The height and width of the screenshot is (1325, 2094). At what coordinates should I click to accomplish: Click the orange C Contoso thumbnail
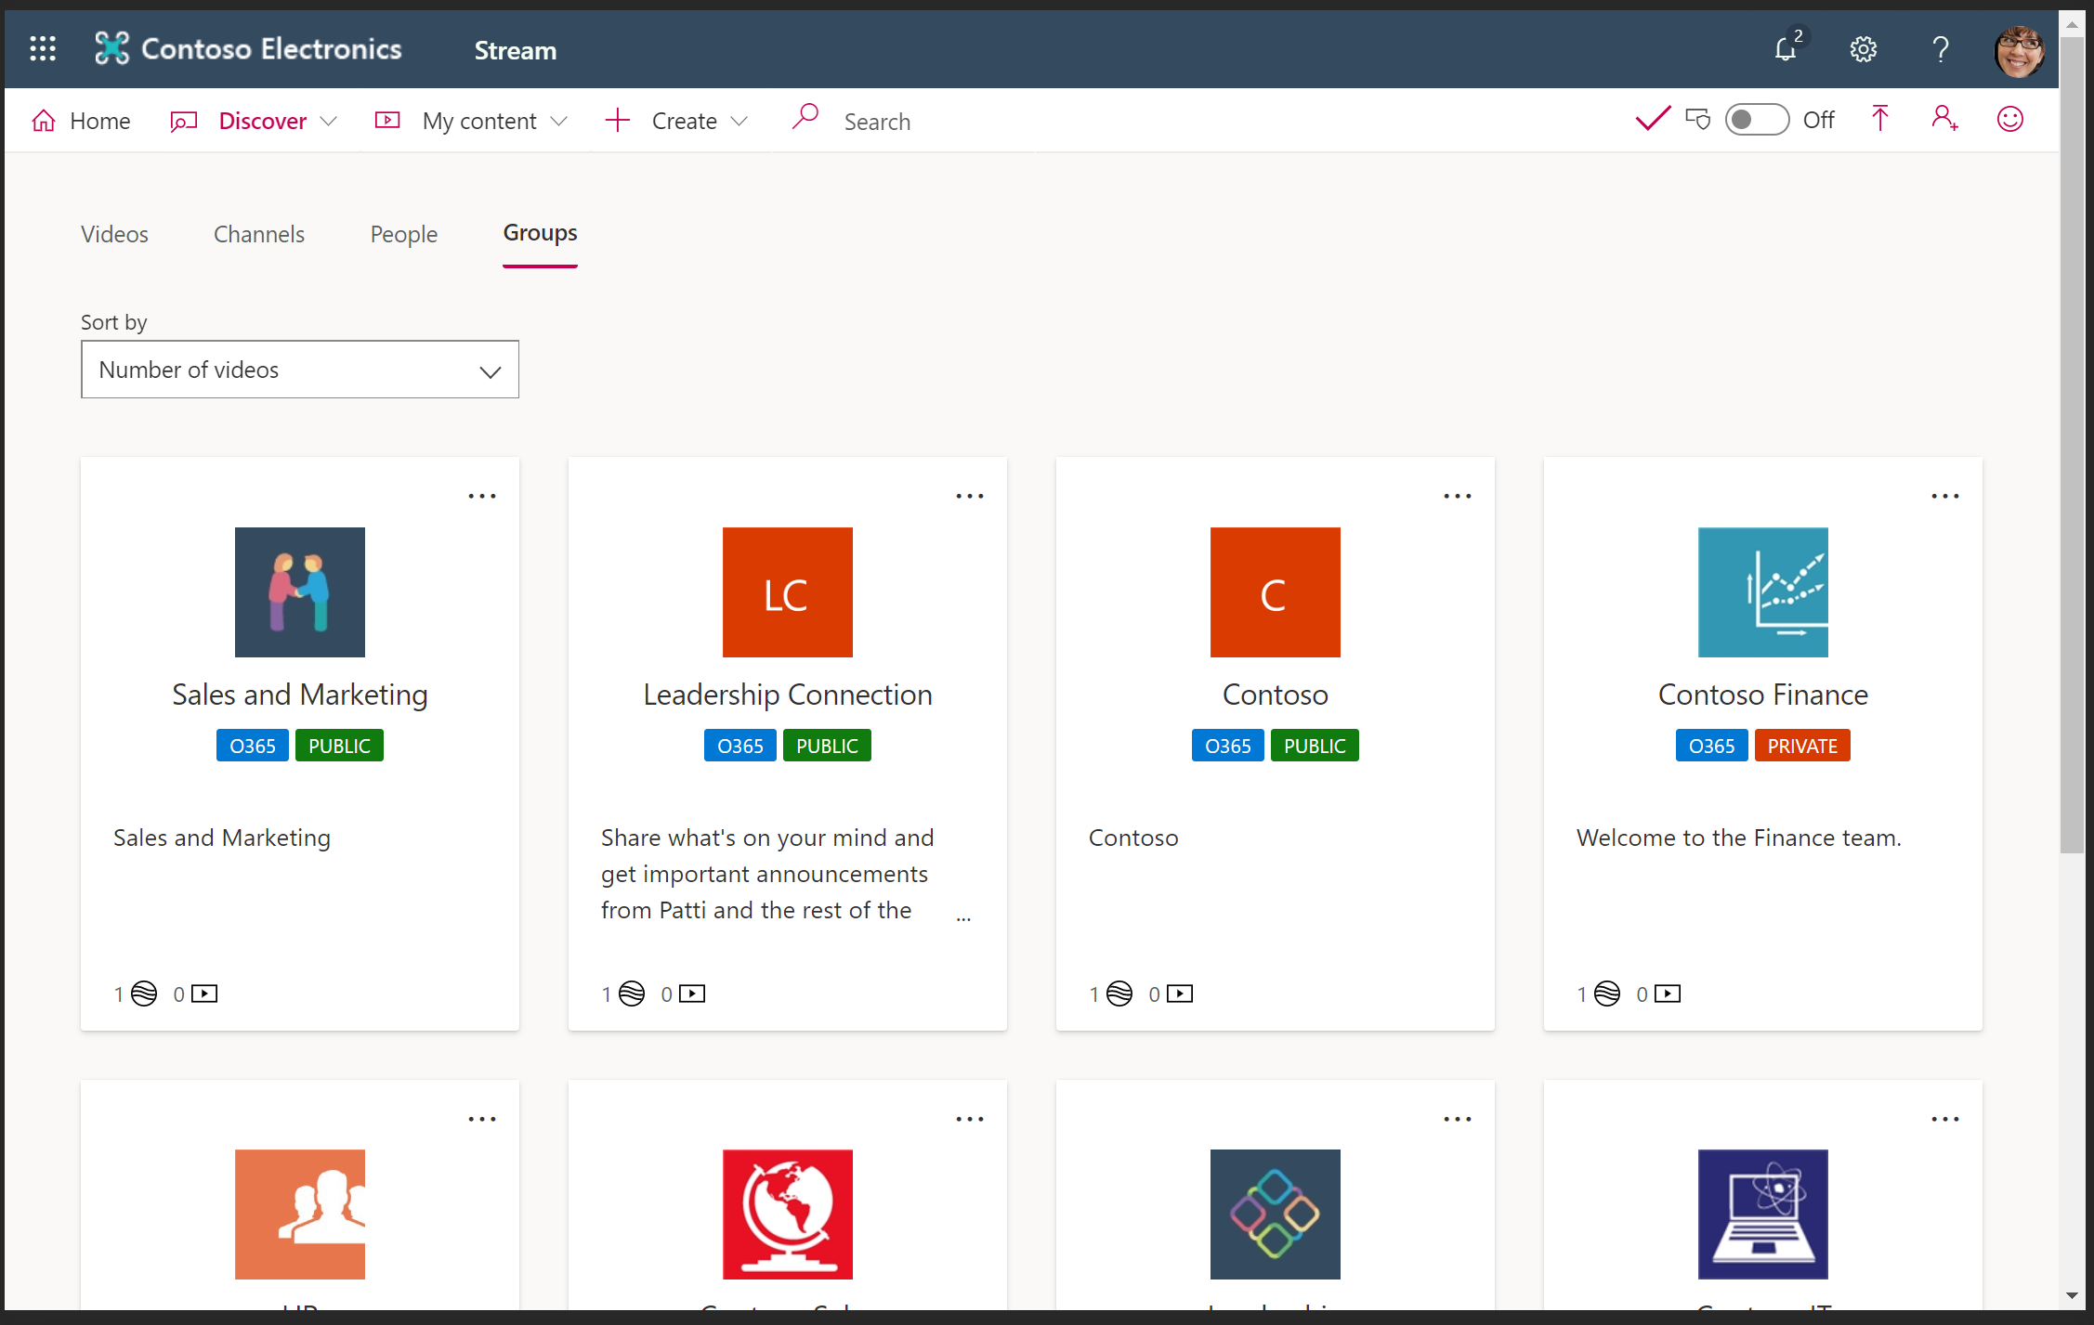[x=1276, y=592]
